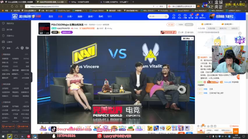
Task: Open S11 in the navigation bar
Action: pos(110,16)
